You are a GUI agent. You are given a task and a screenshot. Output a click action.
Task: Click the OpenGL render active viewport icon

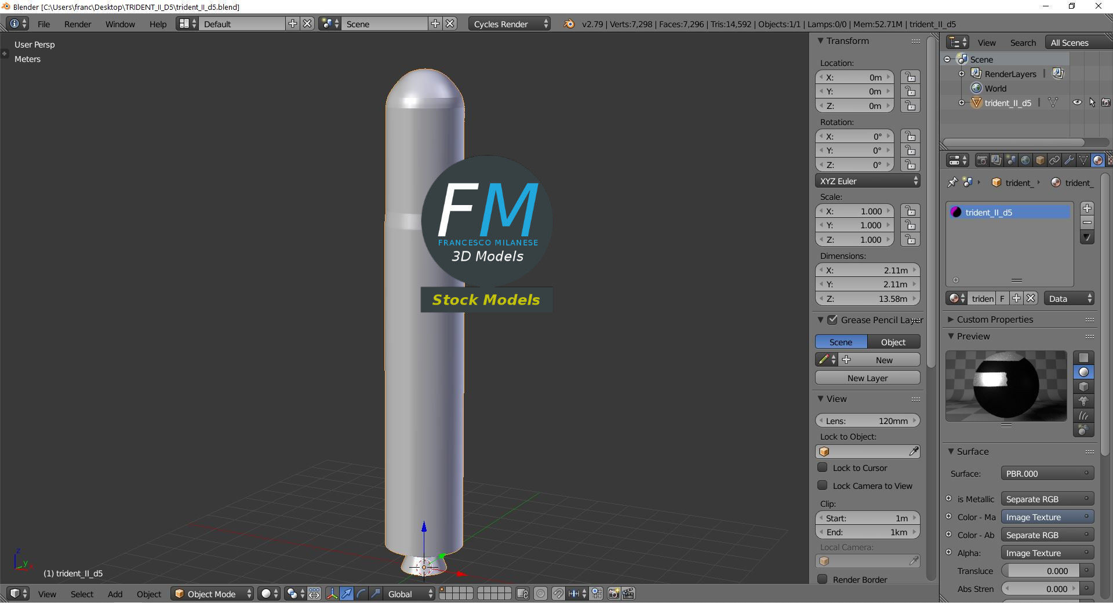(614, 594)
